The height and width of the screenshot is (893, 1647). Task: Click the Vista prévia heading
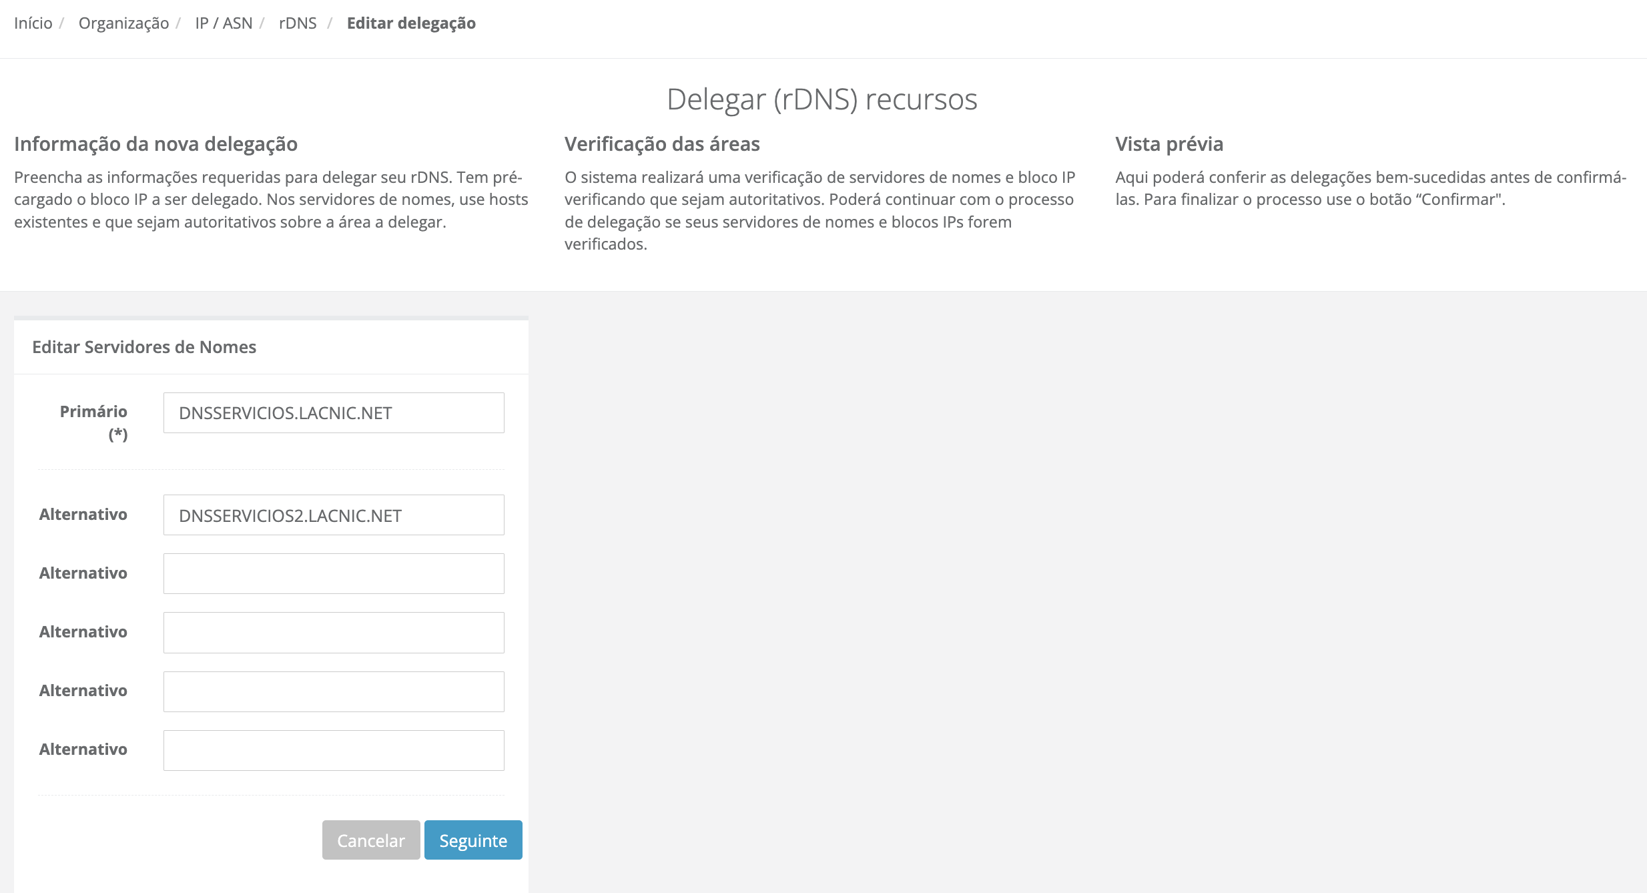(1169, 144)
